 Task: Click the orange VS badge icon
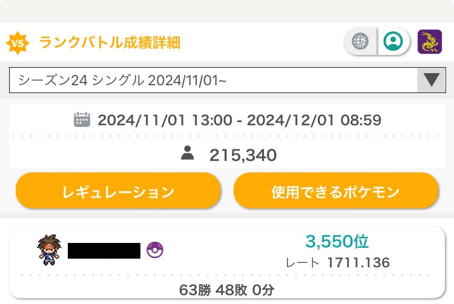(x=18, y=43)
